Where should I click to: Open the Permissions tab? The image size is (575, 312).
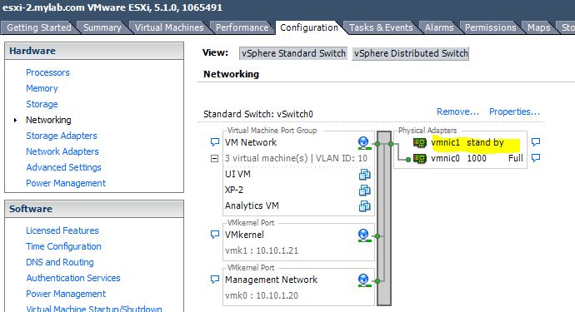(x=491, y=27)
